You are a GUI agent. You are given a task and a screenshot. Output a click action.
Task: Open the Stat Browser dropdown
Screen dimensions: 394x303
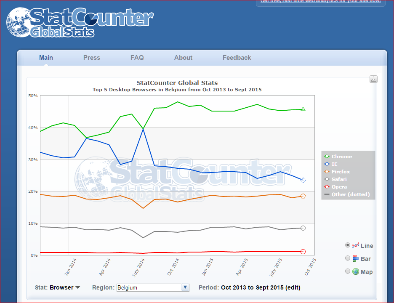(x=65, y=288)
